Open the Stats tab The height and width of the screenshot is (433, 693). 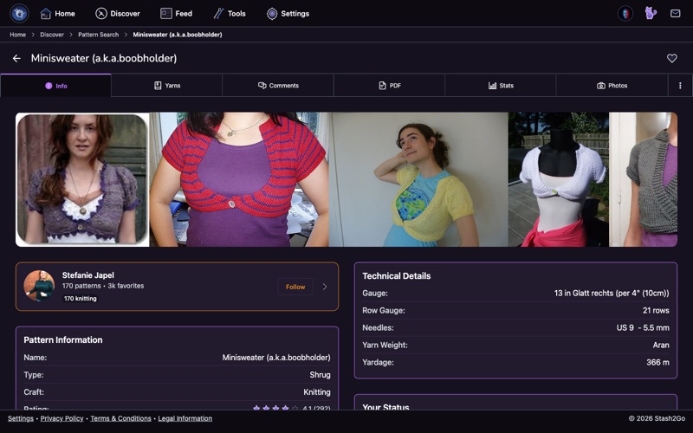(x=501, y=85)
